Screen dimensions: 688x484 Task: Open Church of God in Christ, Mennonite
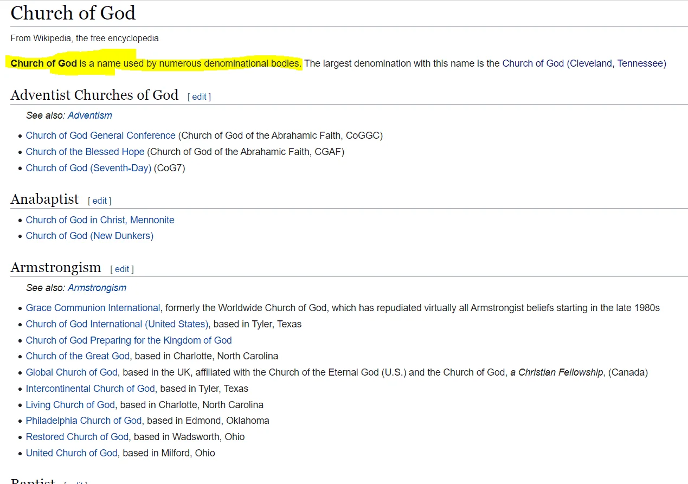[x=100, y=220]
